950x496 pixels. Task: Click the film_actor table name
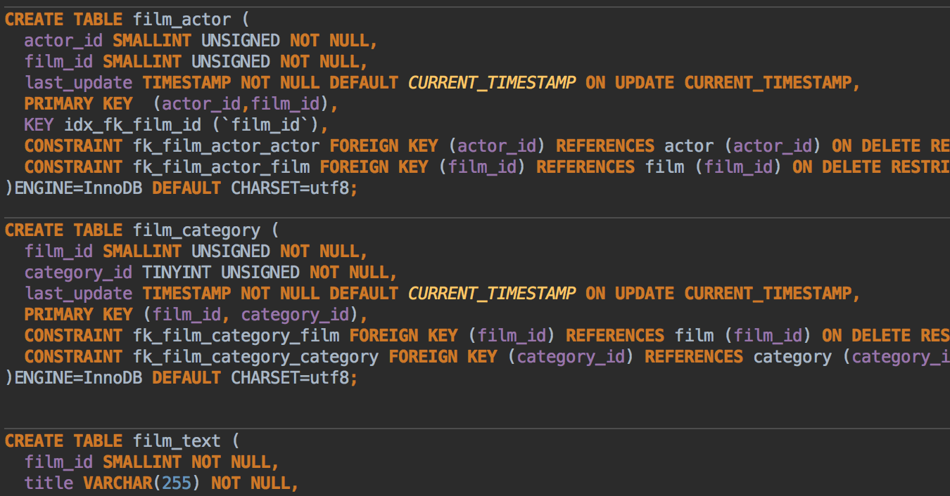coord(182,20)
